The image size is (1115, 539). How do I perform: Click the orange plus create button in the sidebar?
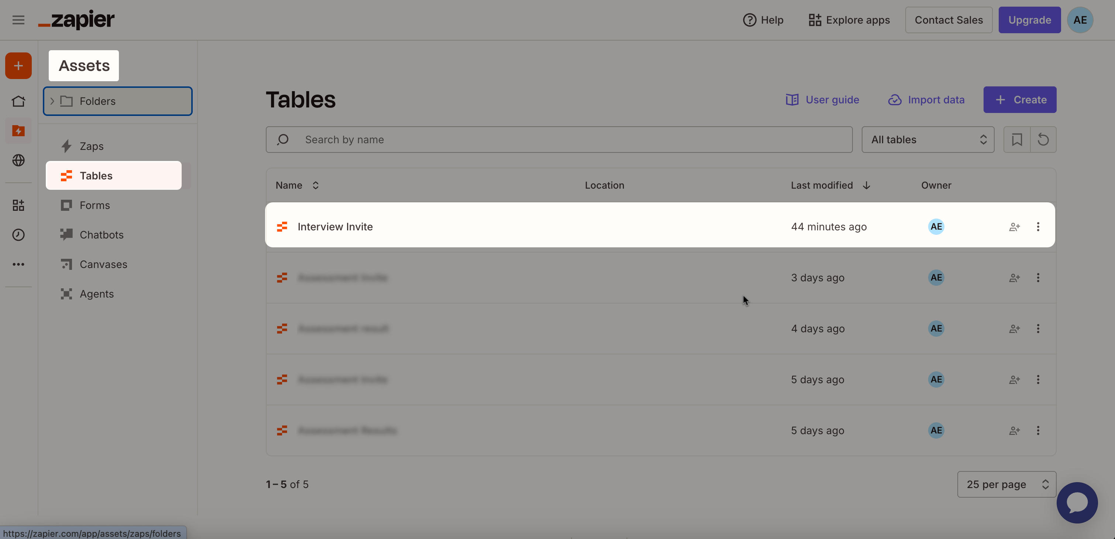pyautogui.click(x=18, y=66)
